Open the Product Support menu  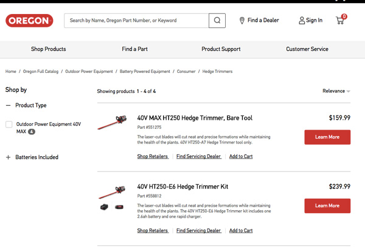(x=220, y=49)
